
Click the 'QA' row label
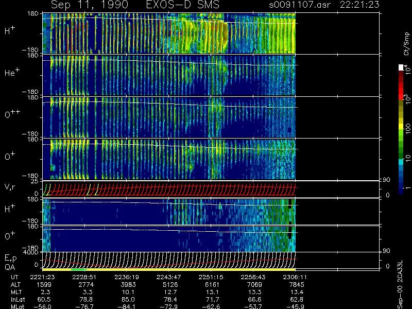coord(10,267)
